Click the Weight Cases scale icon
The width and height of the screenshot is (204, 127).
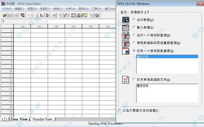[79, 15]
